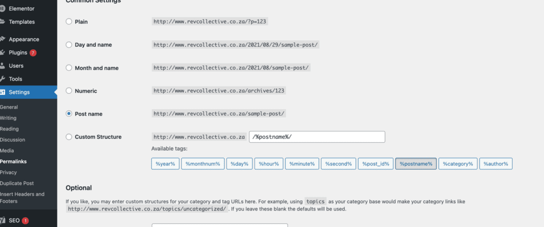The width and height of the screenshot is (544, 227).
Task: Go to the Reading settings page
Action: click(10, 128)
